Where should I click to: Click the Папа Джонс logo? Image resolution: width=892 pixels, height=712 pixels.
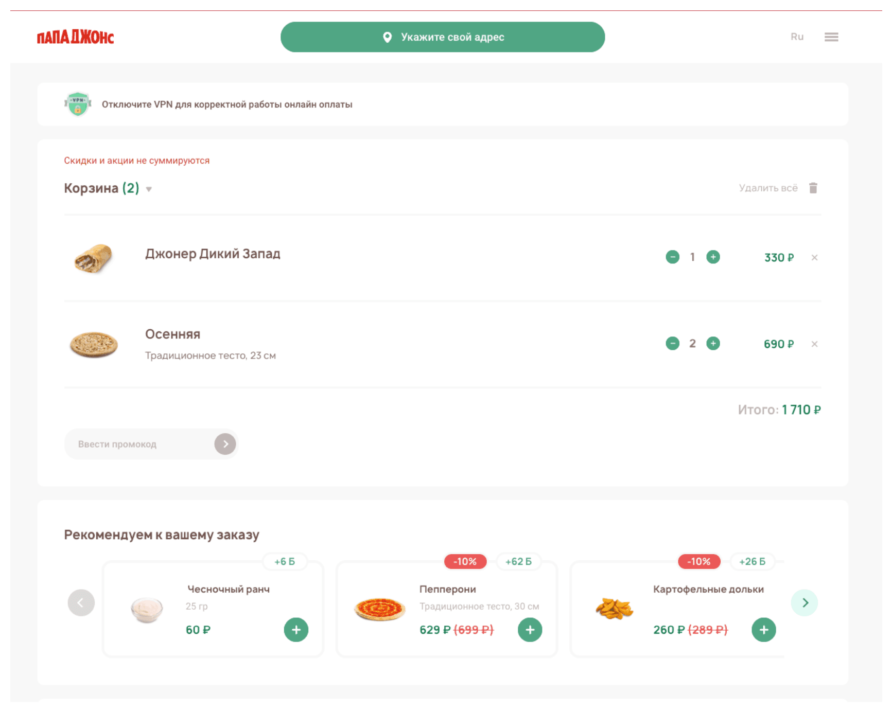click(75, 37)
